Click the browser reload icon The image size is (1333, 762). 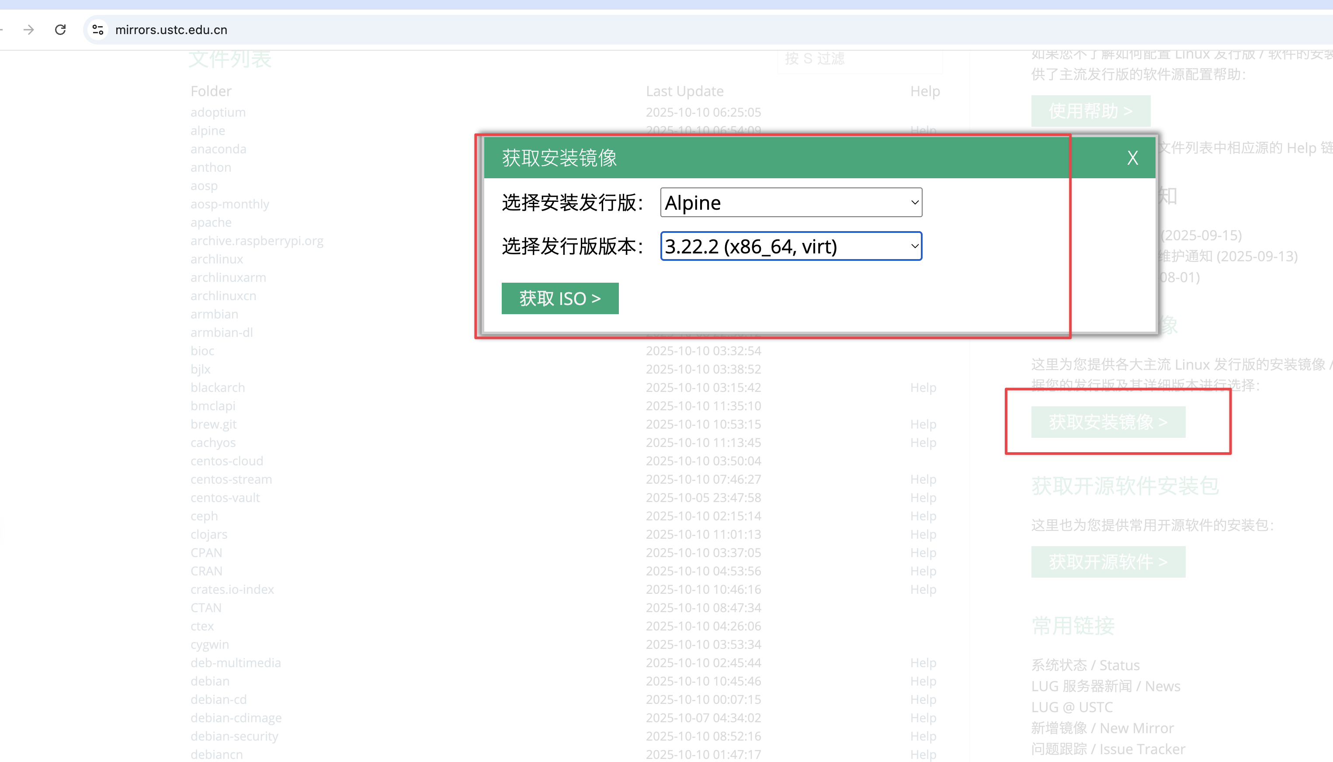(x=60, y=30)
